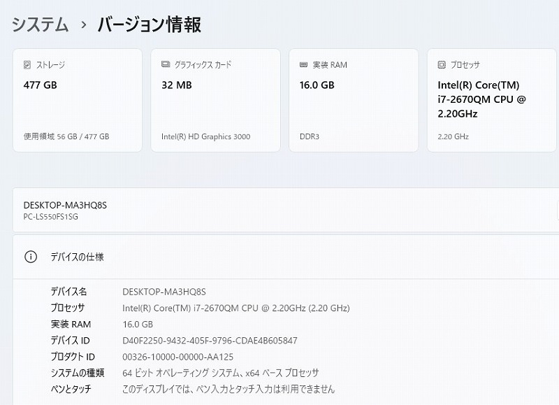Viewport: 559px width, 405px height.
Task: Click the システムの種類 row value
Action: [220, 374]
